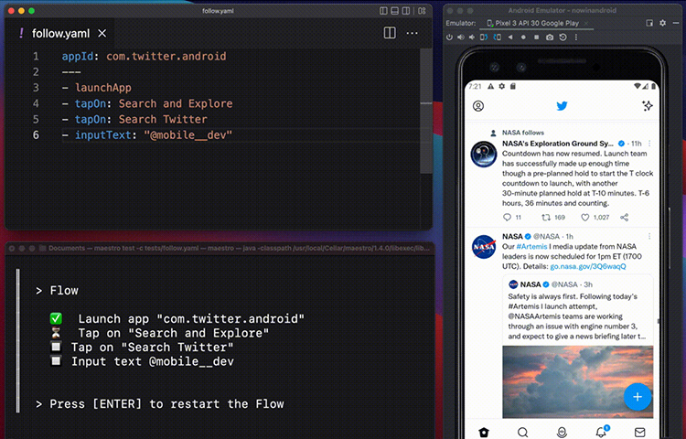686x439 pixels.
Task: Open go.nasa.gov/3Q6waqQ link
Action: point(588,267)
